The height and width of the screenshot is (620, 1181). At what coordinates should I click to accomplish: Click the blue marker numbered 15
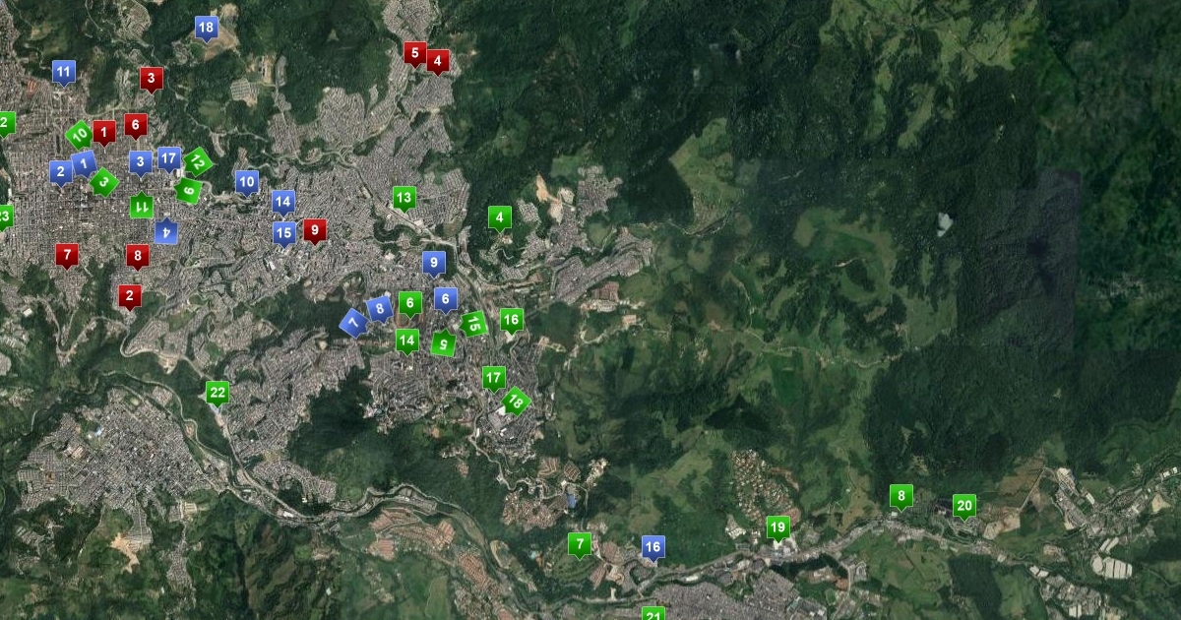point(283,233)
